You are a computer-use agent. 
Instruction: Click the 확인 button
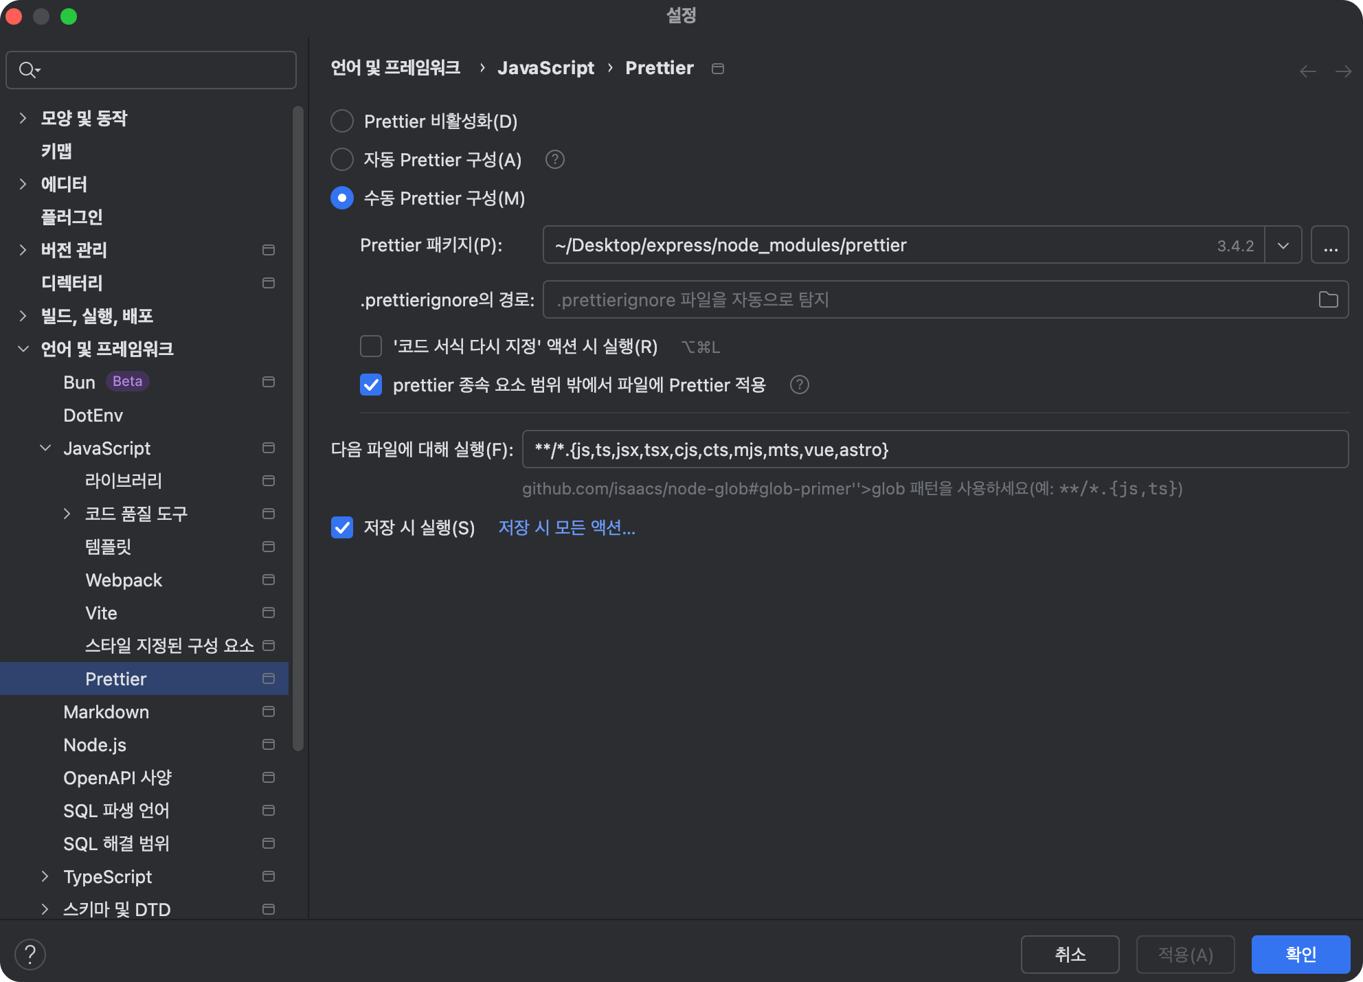point(1300,954)
